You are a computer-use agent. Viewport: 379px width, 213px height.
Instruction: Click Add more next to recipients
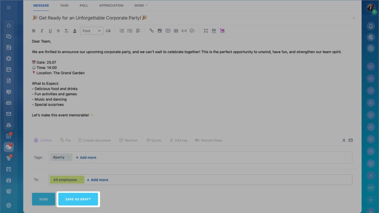pos(98,180)
